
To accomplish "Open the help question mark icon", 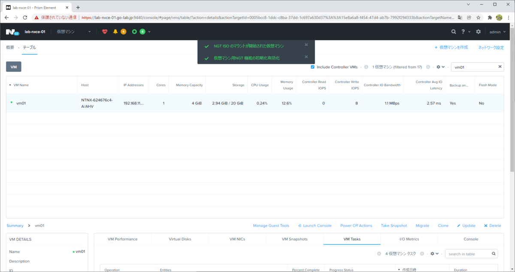I will [x=463, y=32].
